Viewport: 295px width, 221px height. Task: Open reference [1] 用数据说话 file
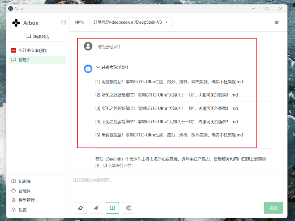point(169,82)
